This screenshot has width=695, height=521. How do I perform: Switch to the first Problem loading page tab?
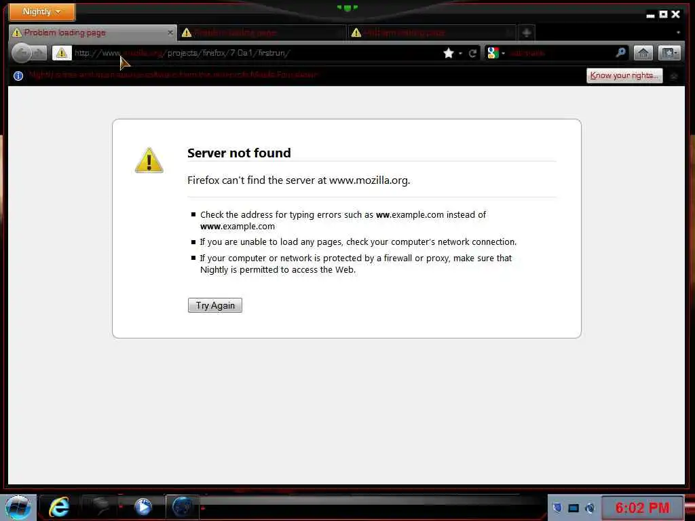click(x=92, y=33)
